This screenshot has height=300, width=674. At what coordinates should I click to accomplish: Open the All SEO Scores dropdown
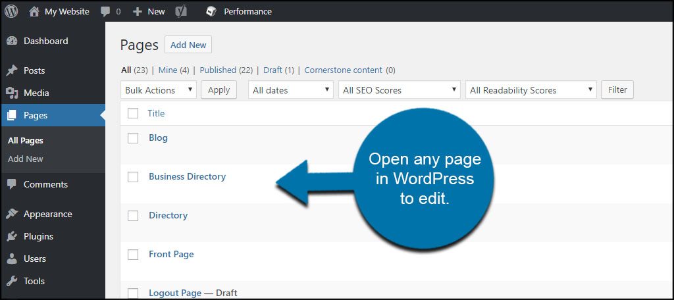[x=400, y=90]
